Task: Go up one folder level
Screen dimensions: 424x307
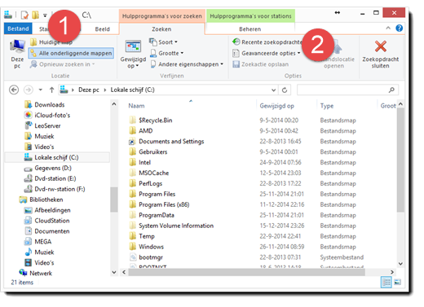Action: 51,90
